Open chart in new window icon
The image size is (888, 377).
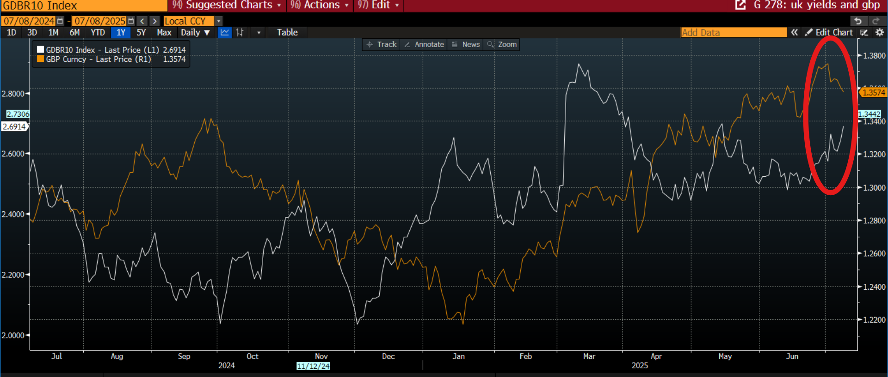click(740, 5)
